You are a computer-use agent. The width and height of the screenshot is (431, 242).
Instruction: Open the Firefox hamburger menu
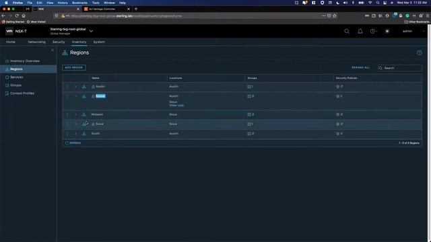tap(428, 16)
